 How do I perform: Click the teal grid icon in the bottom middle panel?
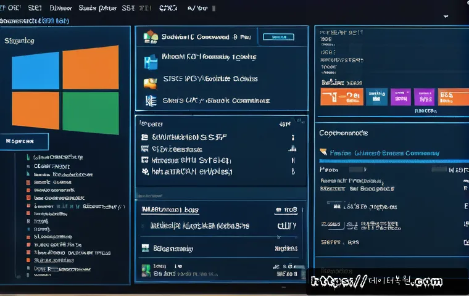click(145, 248)
